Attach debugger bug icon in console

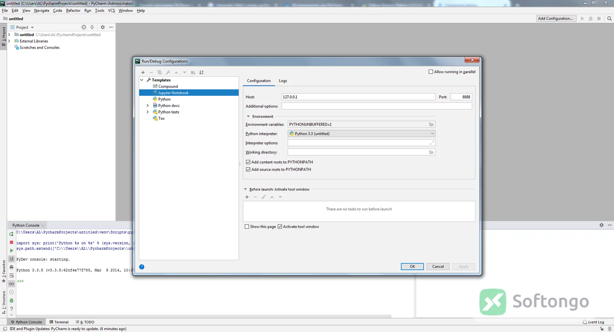pos(12,300)
